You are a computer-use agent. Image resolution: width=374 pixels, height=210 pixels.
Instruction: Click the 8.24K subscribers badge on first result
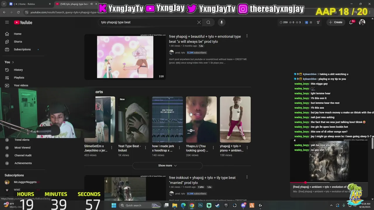(197, 52)
